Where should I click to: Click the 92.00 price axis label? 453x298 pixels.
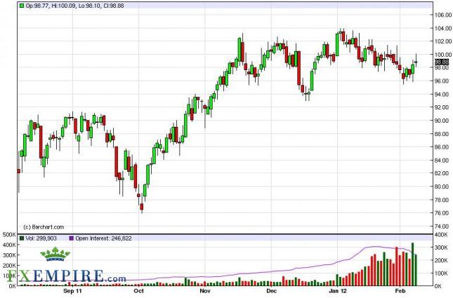pyautogui.click(x=443, y=107)
